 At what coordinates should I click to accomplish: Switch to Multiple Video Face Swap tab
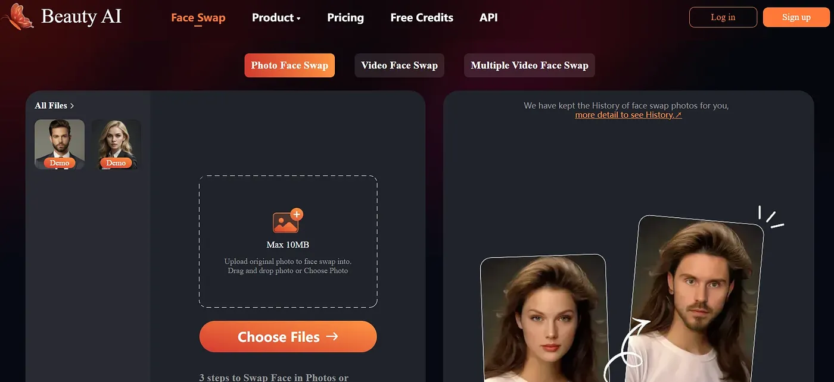click(x=530, y=65)
